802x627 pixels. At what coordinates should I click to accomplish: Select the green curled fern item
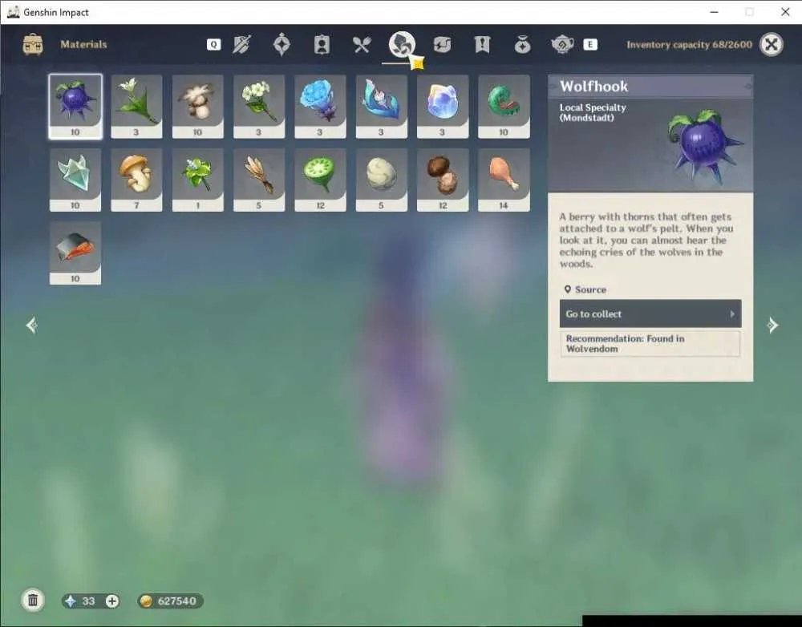(504, 107)
